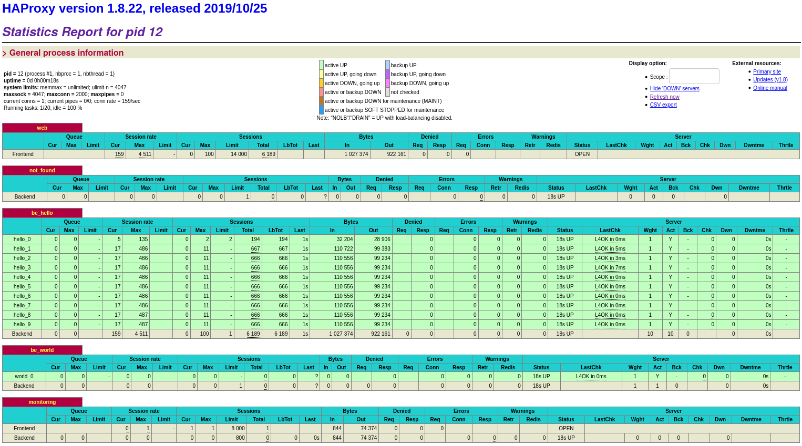This screenshot has height=446, width=802.
Task: Open the Primary site link
Action: [x=767, y=72]
